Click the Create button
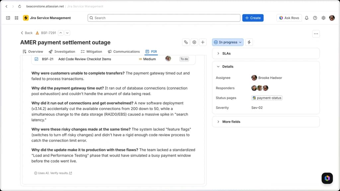 253,18
